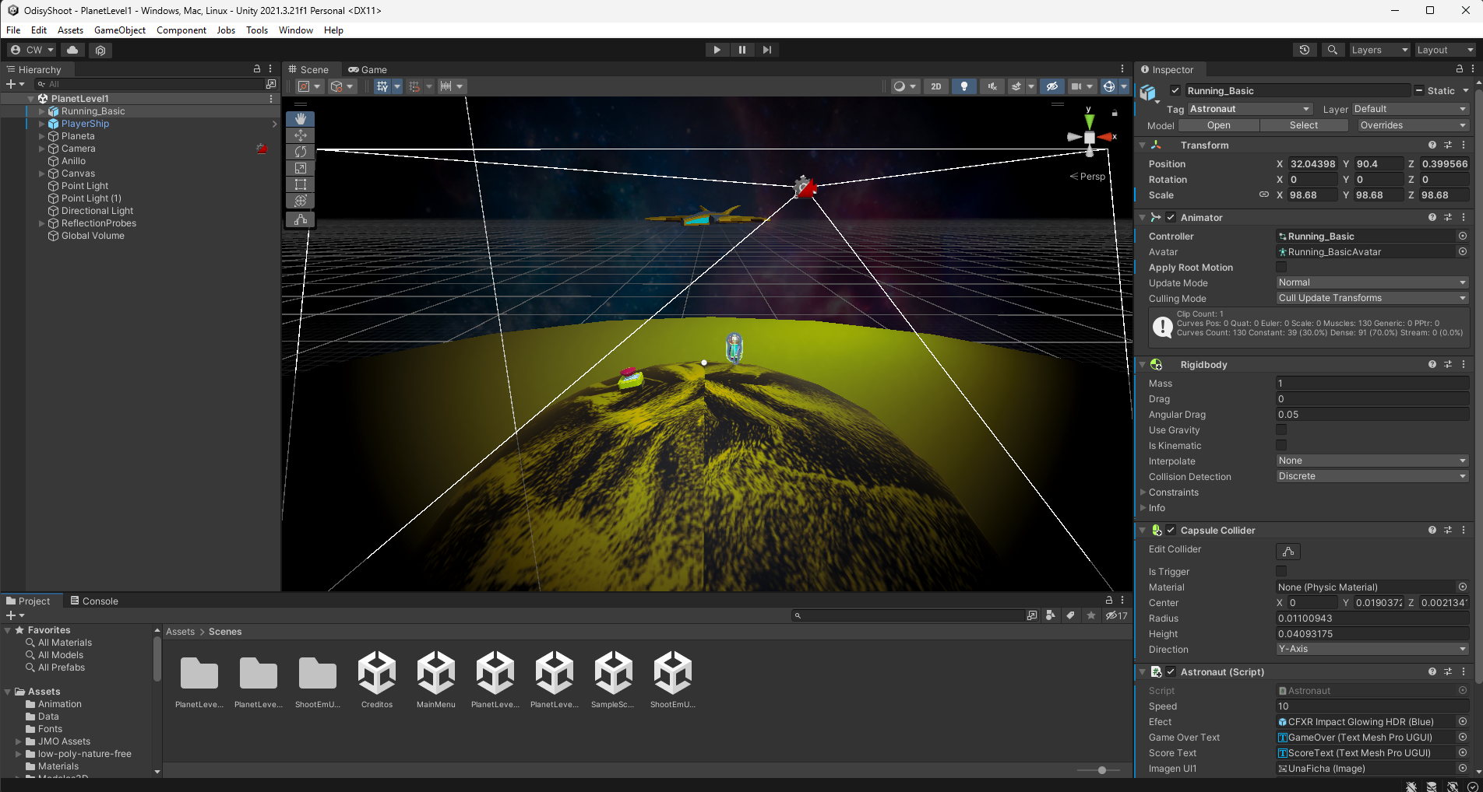Click the Pause button in the toolbar
1483x792 pixels.
pyautogui.click(x=742, y=50)
